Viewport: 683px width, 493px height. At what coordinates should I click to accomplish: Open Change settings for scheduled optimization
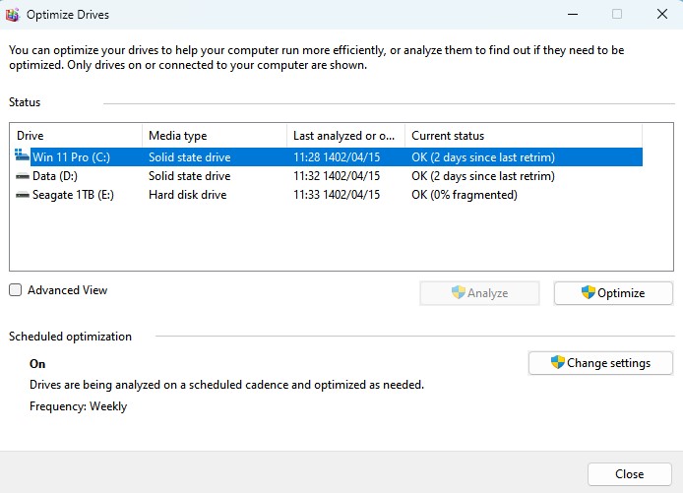click(x=600, y=363)
